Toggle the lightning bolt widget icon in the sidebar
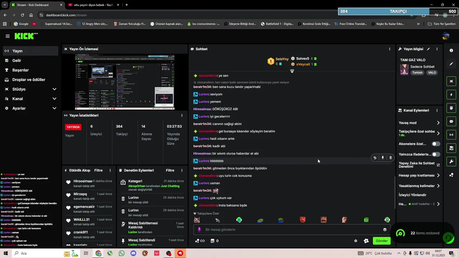Image resolution: width=459 pixels, height=258 pixels. [451, 95]
